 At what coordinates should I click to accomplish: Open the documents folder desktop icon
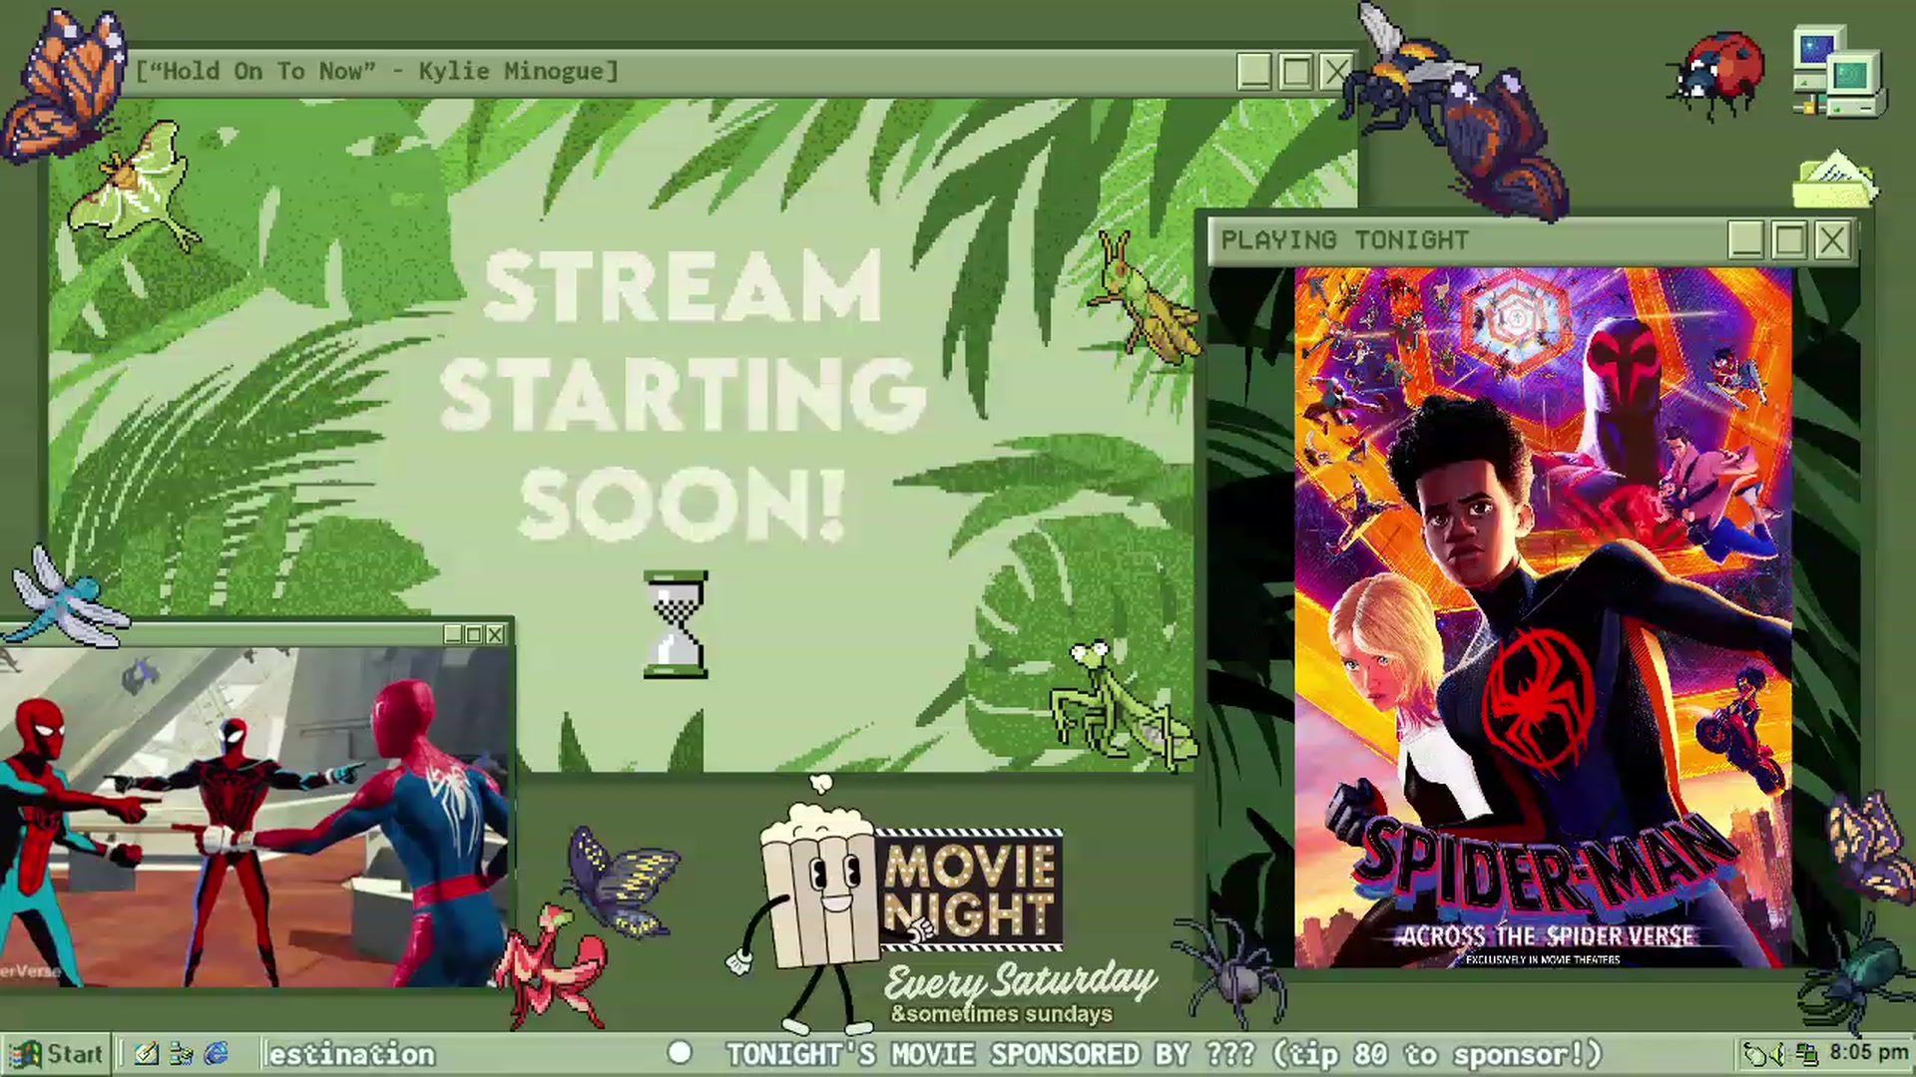1834,179
